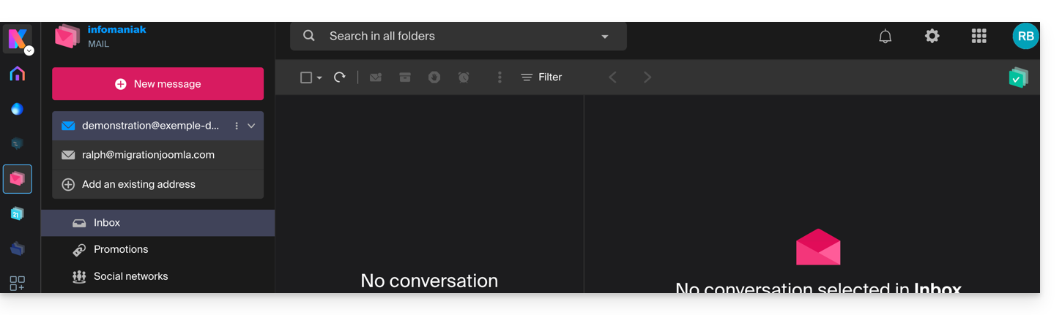The height and width of the screenshot is (315, 1062).
Task: Go to the previous conversation arrow
Action: tap(613, 77)
